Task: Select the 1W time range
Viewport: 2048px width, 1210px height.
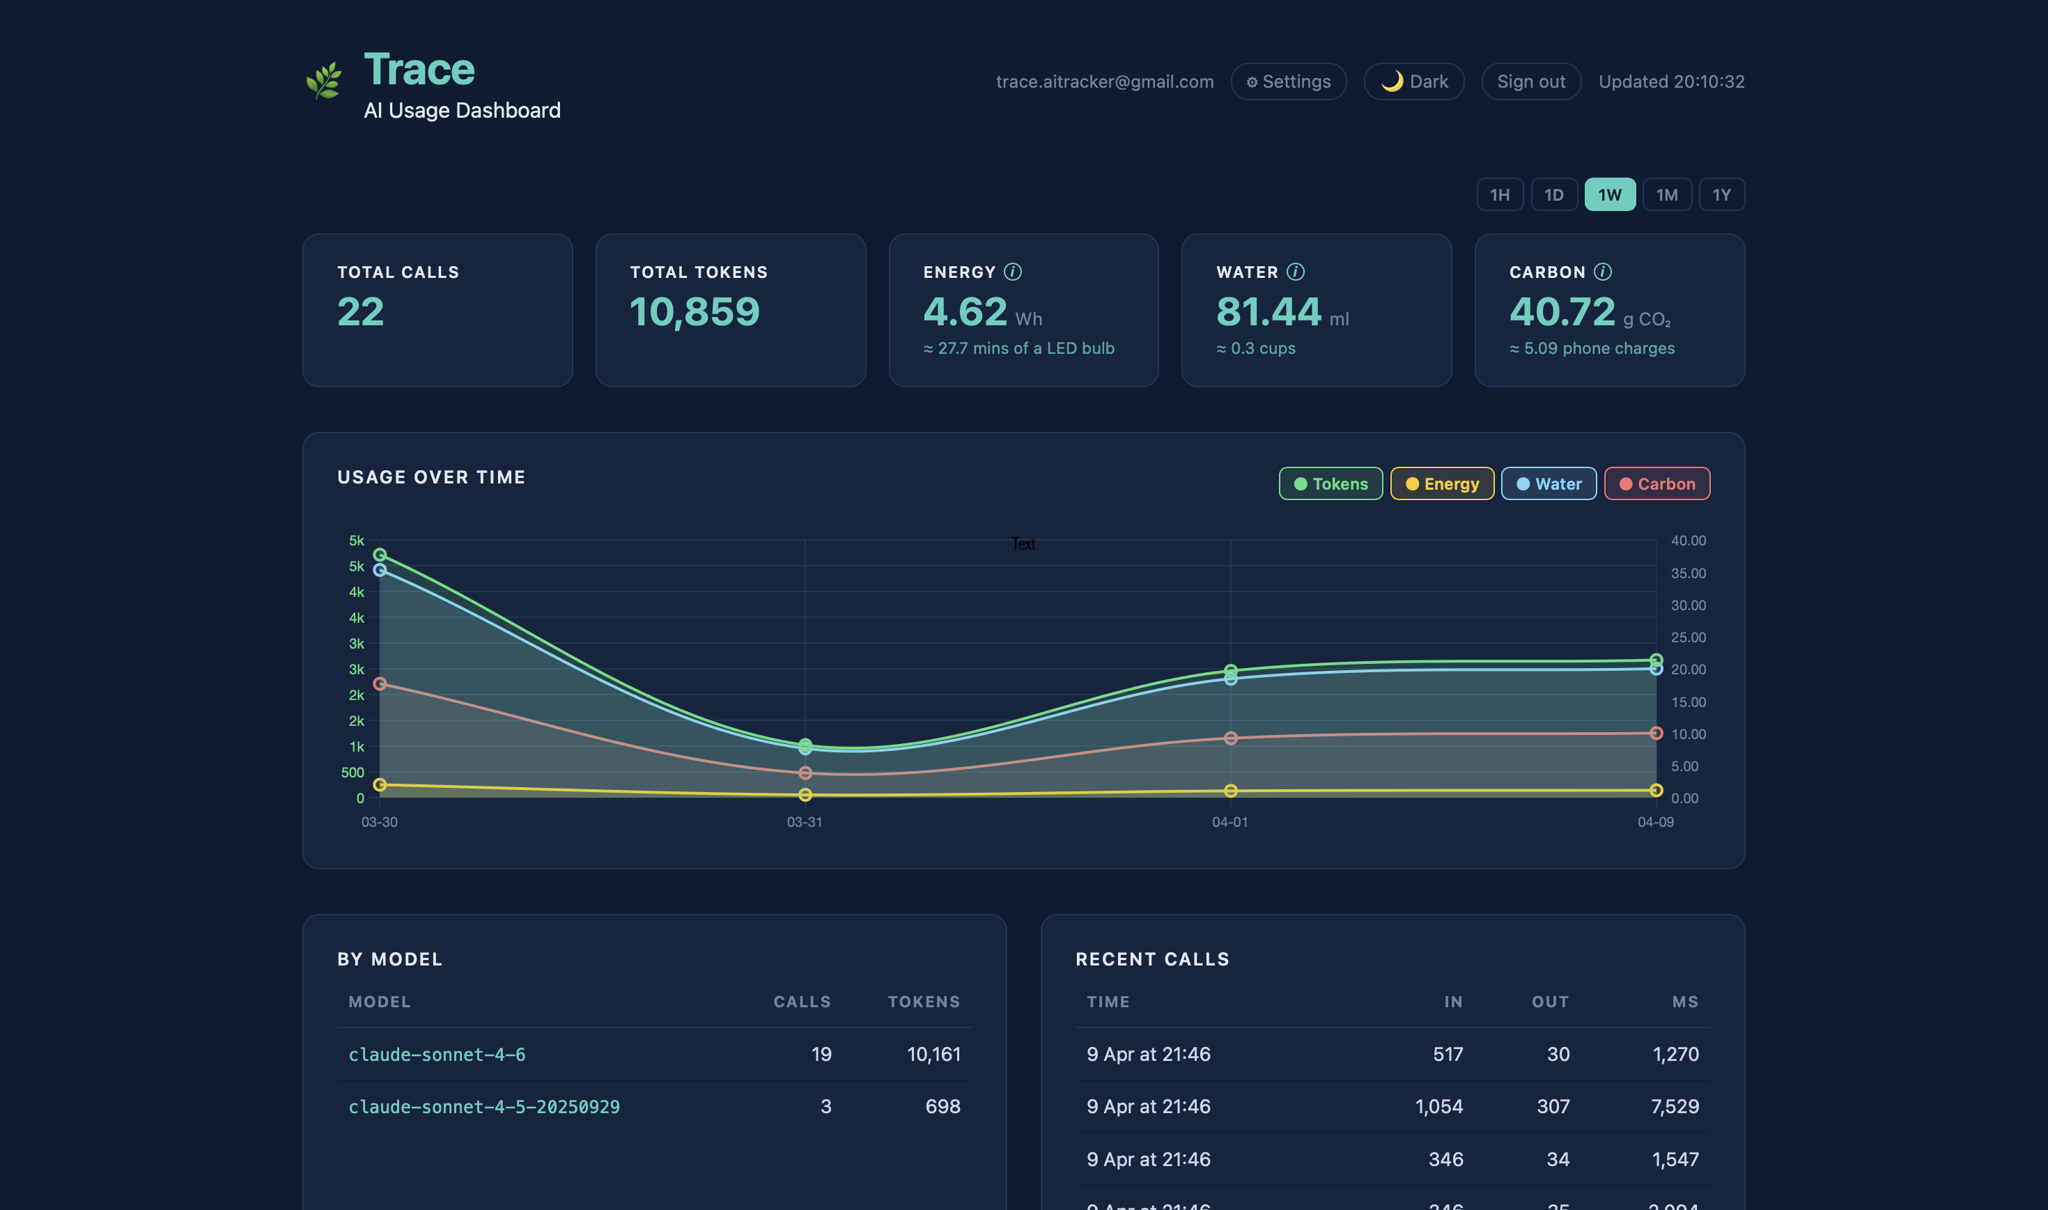Action: pyautogui.click(x=1609, y=195)
